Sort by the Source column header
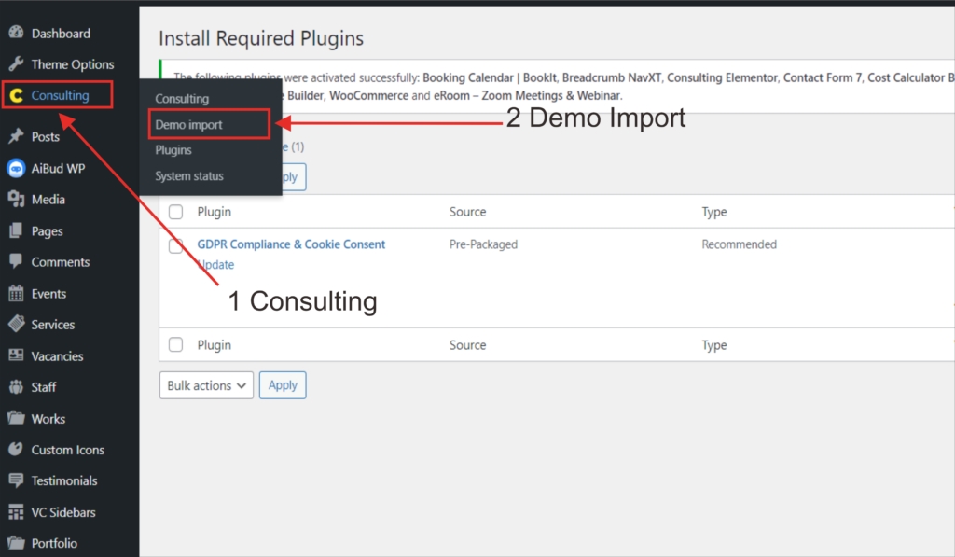Screen dimensions: 955x557 (x=467, y=213)
